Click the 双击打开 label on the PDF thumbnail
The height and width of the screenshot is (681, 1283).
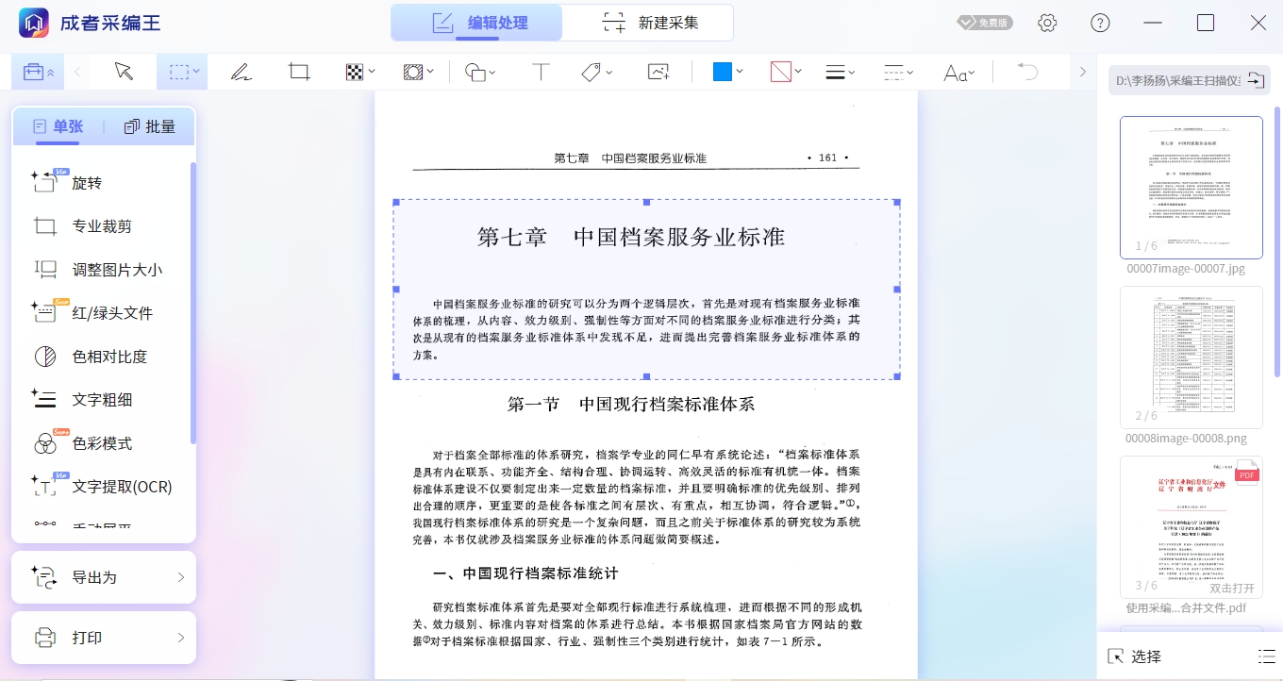pyautogui.click(x=1232, y=588)
